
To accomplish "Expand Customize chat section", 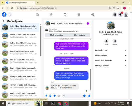I will pos(111,50).
